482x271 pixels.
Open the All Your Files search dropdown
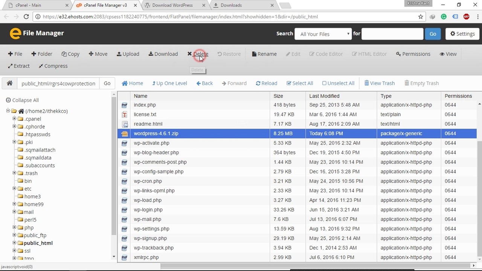coord(323,34)
